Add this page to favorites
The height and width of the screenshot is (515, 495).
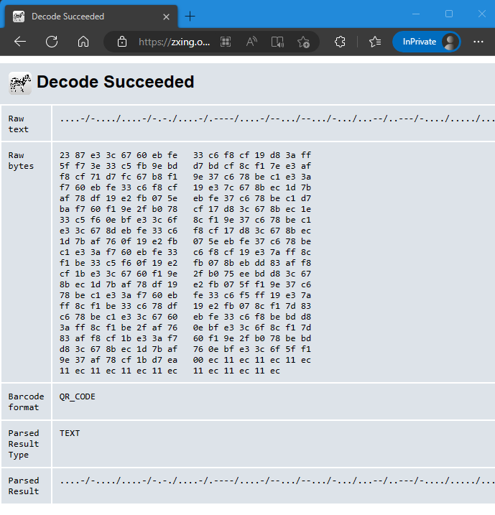tap(303, 42)
